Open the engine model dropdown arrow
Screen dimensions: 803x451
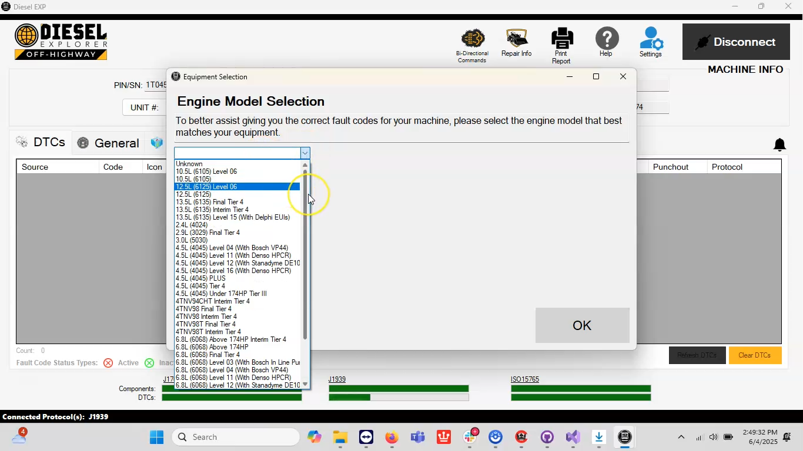tap(305, 153)
